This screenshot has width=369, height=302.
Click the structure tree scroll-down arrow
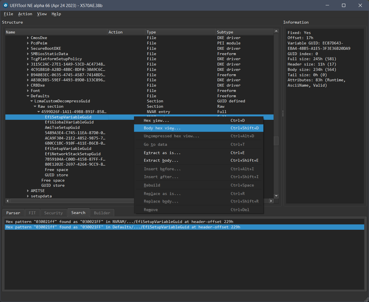coord(276,196)
